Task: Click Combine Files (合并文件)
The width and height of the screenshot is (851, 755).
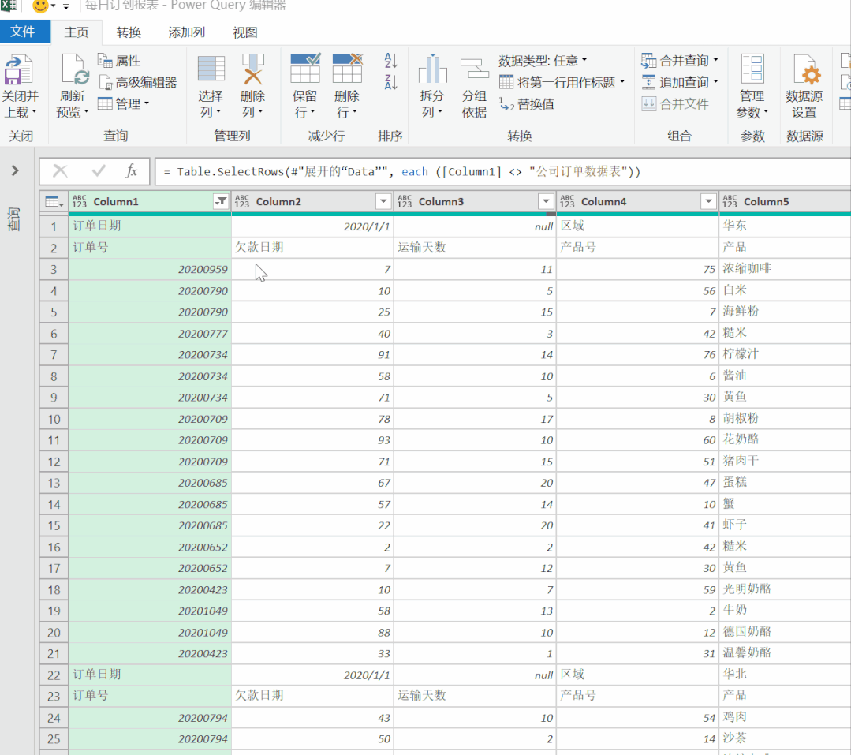Action: (675, 104)
